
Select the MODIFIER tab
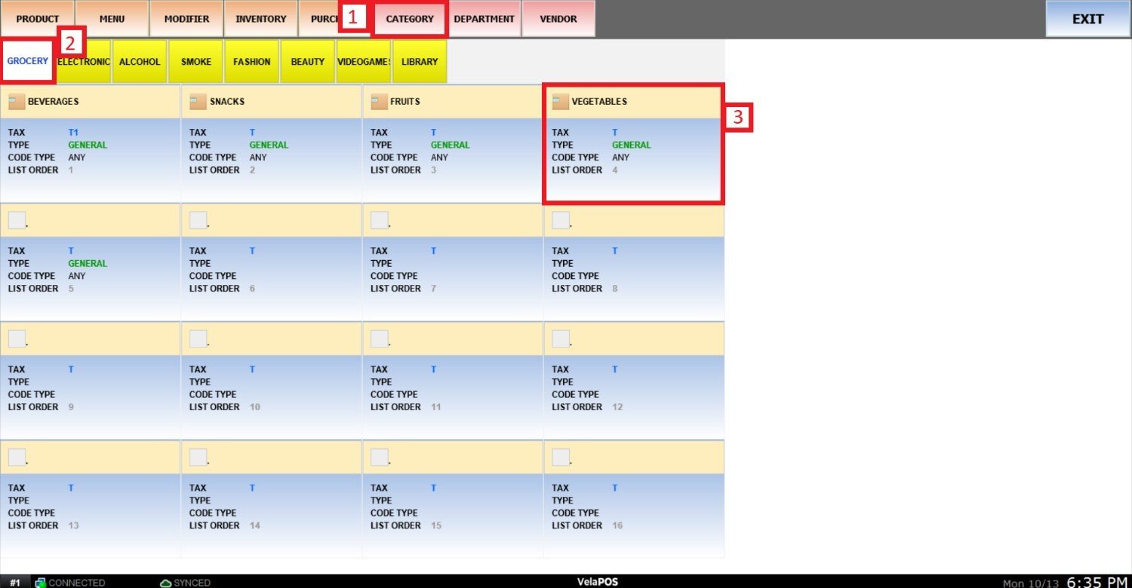tap(186, 19)
